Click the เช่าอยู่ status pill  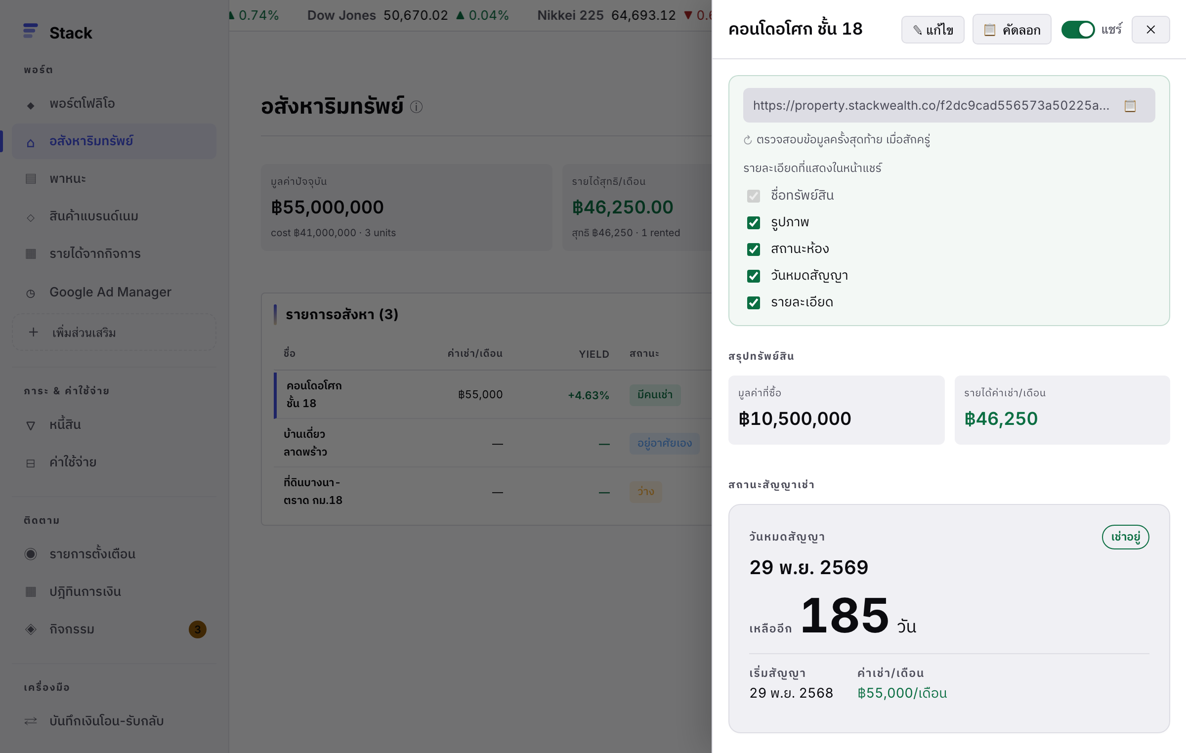point(1125,537)
